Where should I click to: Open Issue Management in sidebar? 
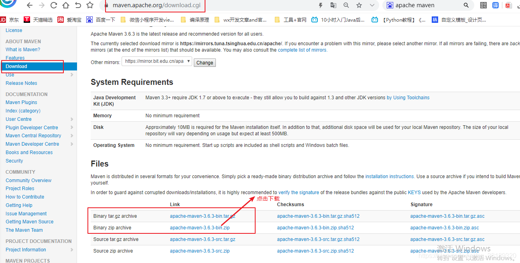(26, 214)
